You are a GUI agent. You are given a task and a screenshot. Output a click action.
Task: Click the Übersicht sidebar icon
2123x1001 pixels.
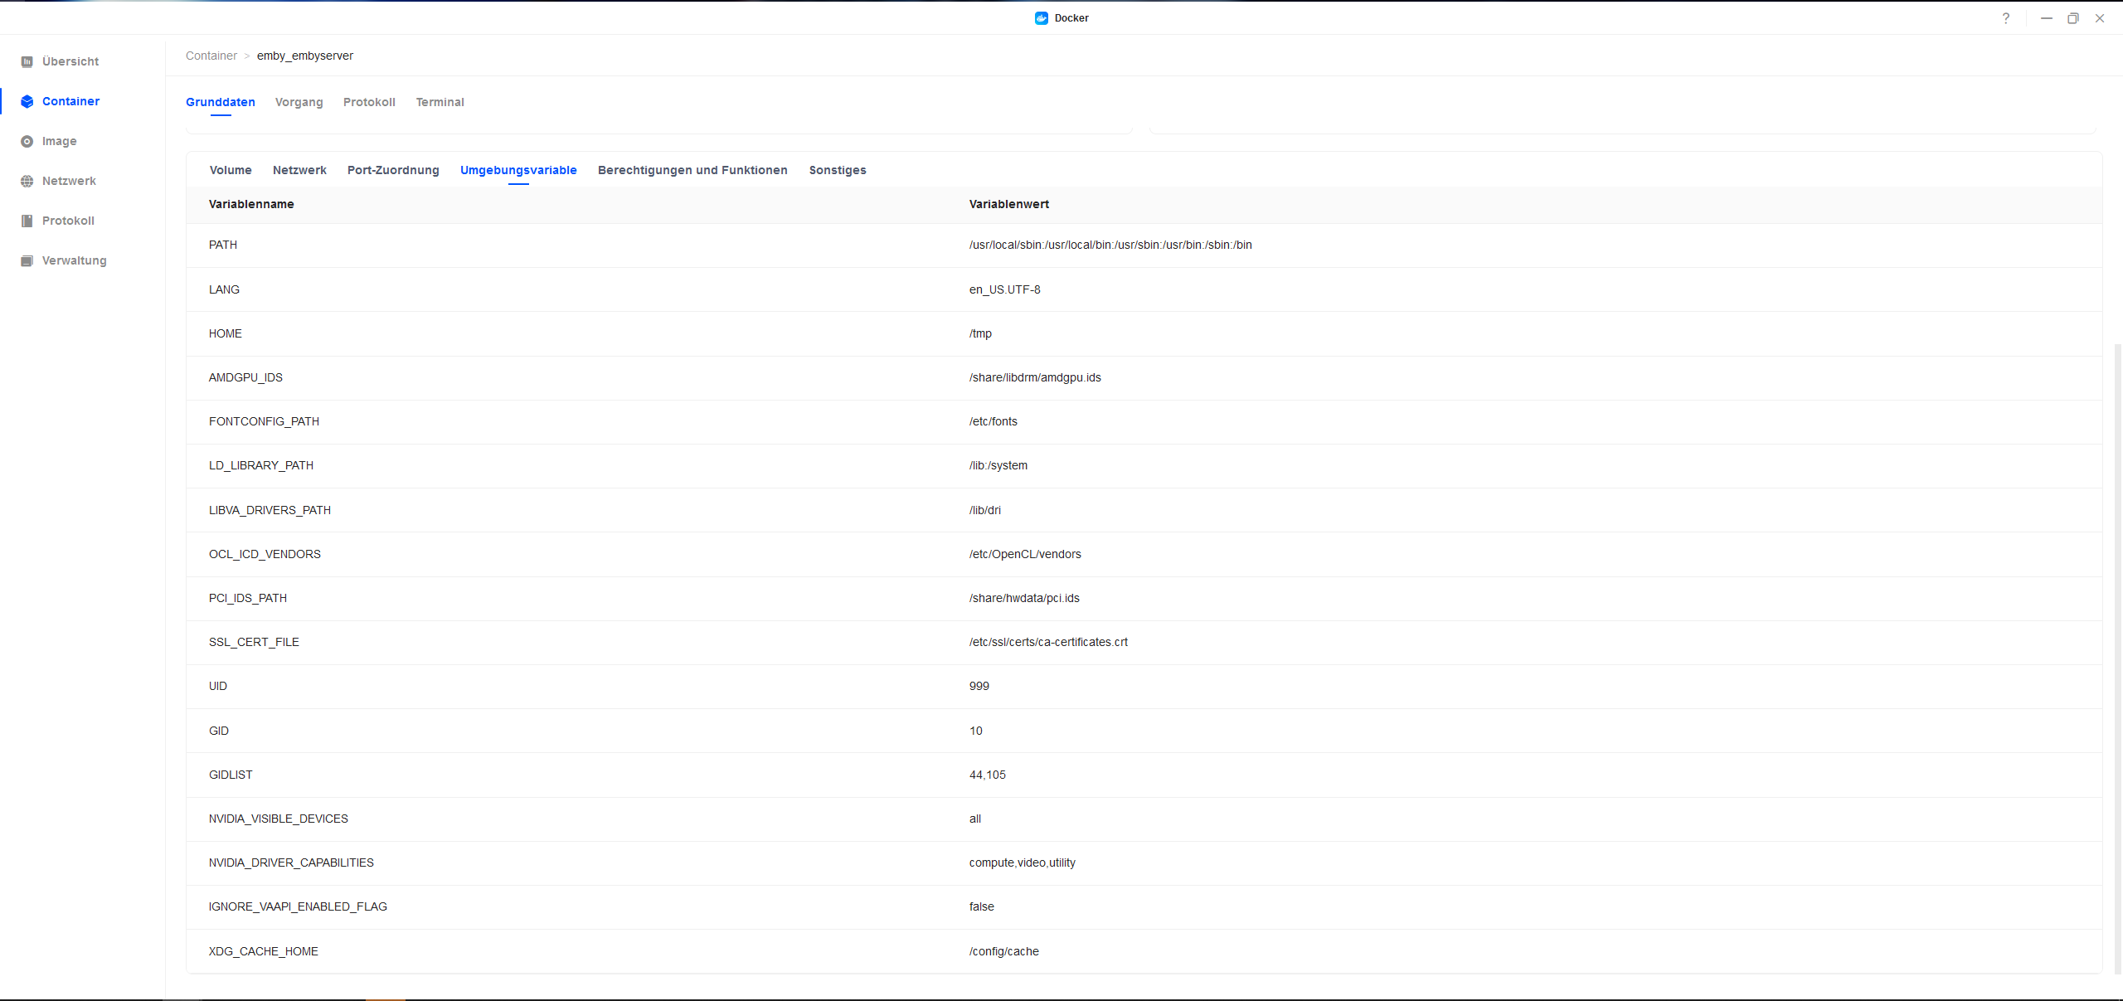coord(27,61)
